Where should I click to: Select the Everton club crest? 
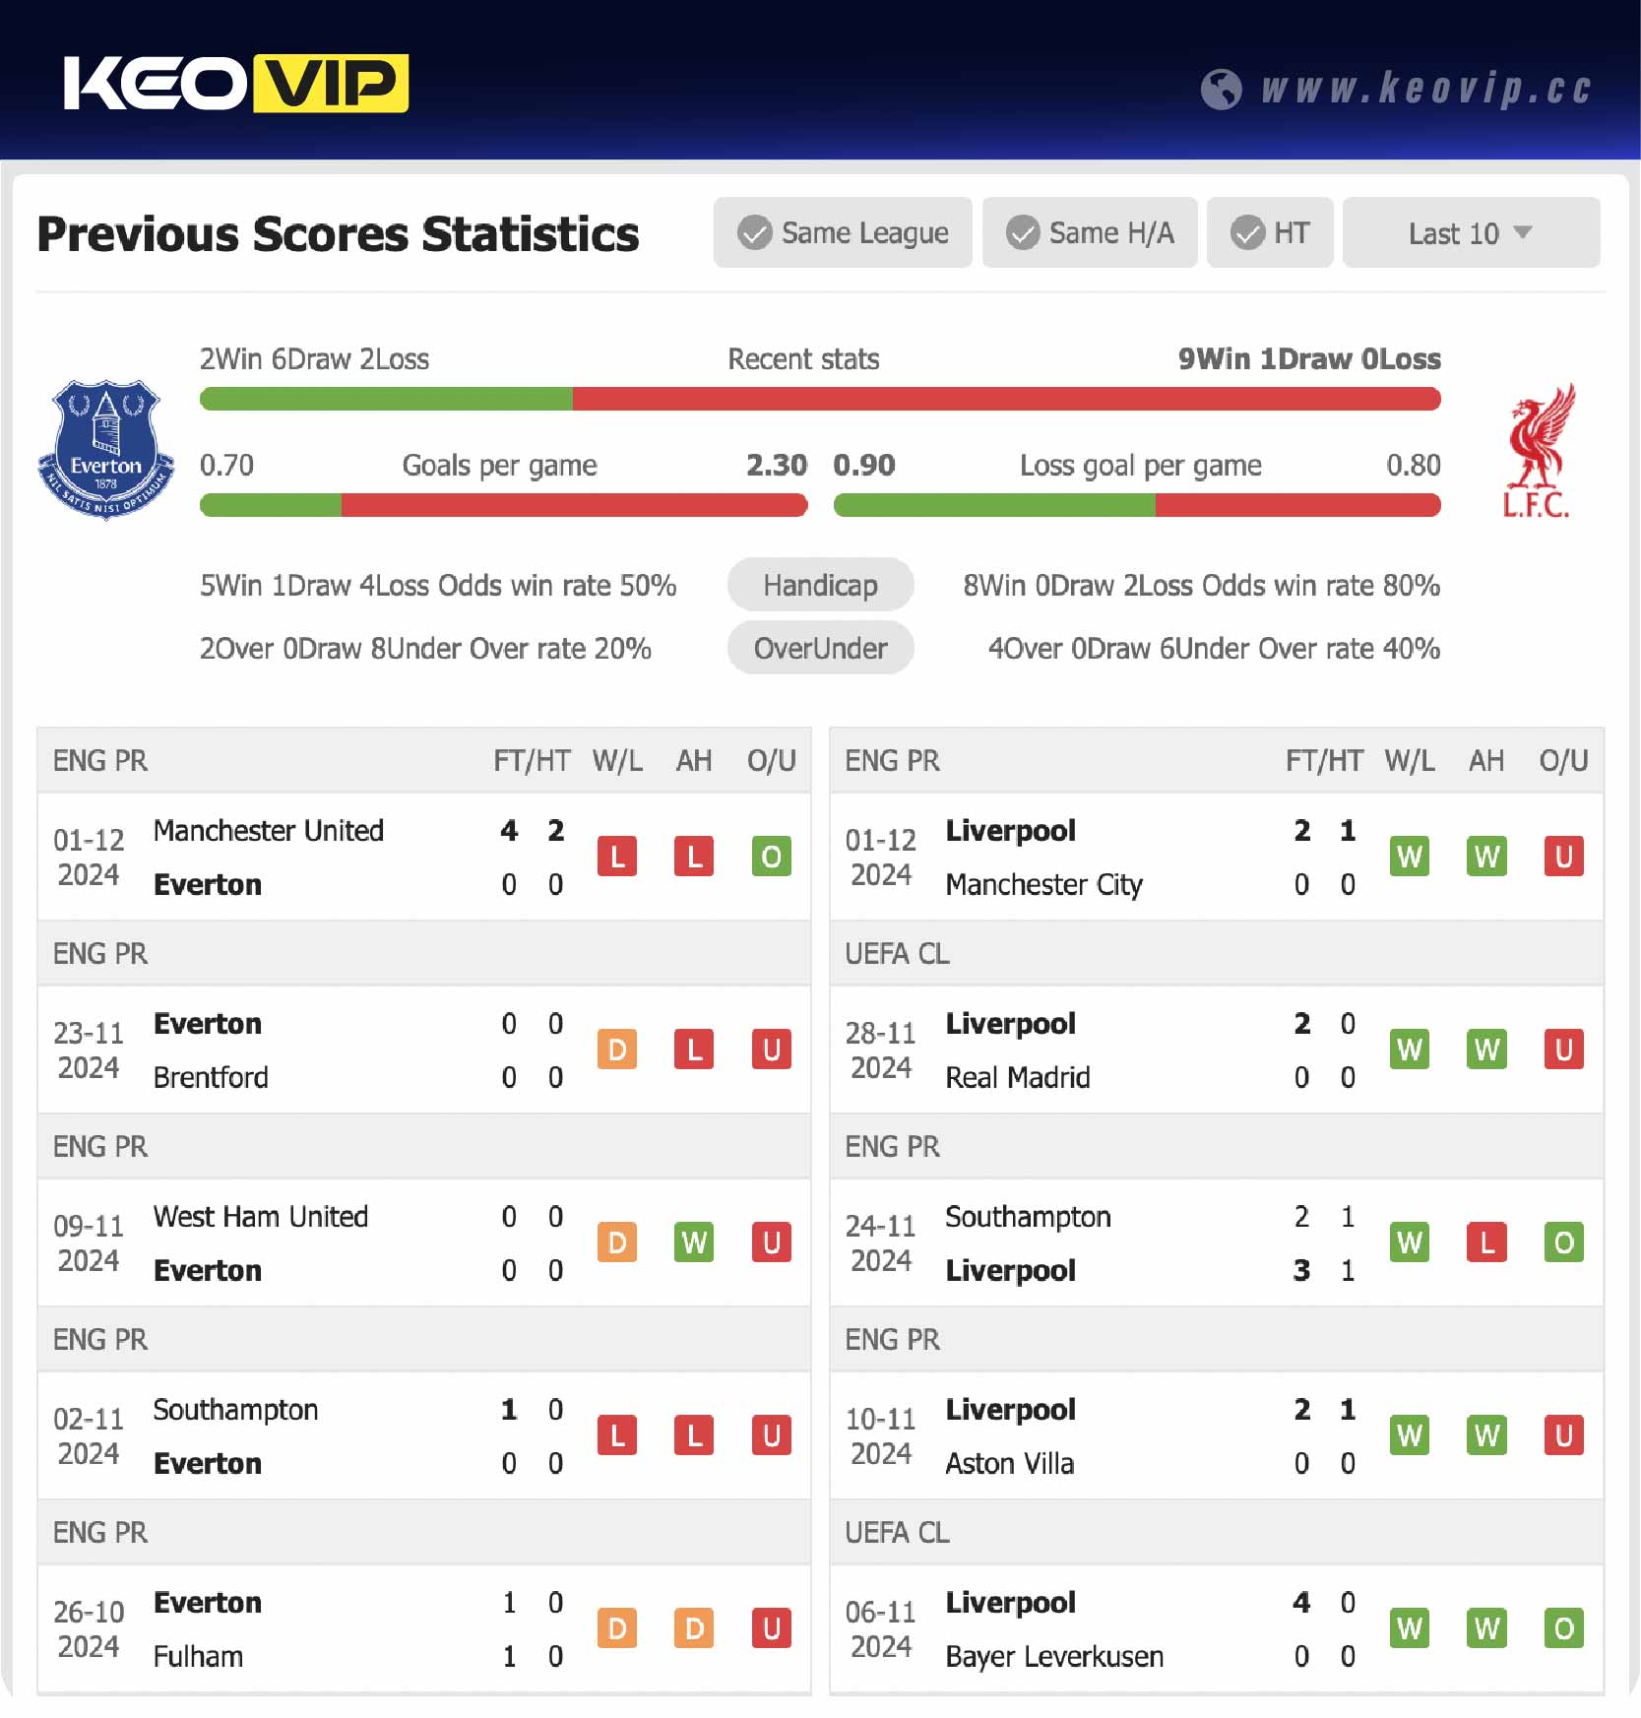tap(106, 448)
